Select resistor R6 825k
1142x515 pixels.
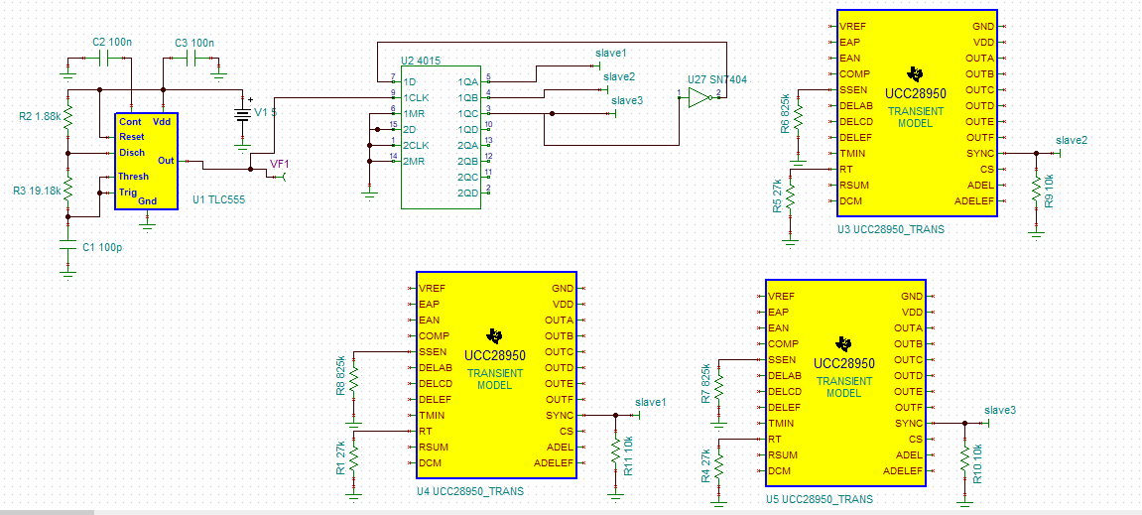tap(799, 115)
